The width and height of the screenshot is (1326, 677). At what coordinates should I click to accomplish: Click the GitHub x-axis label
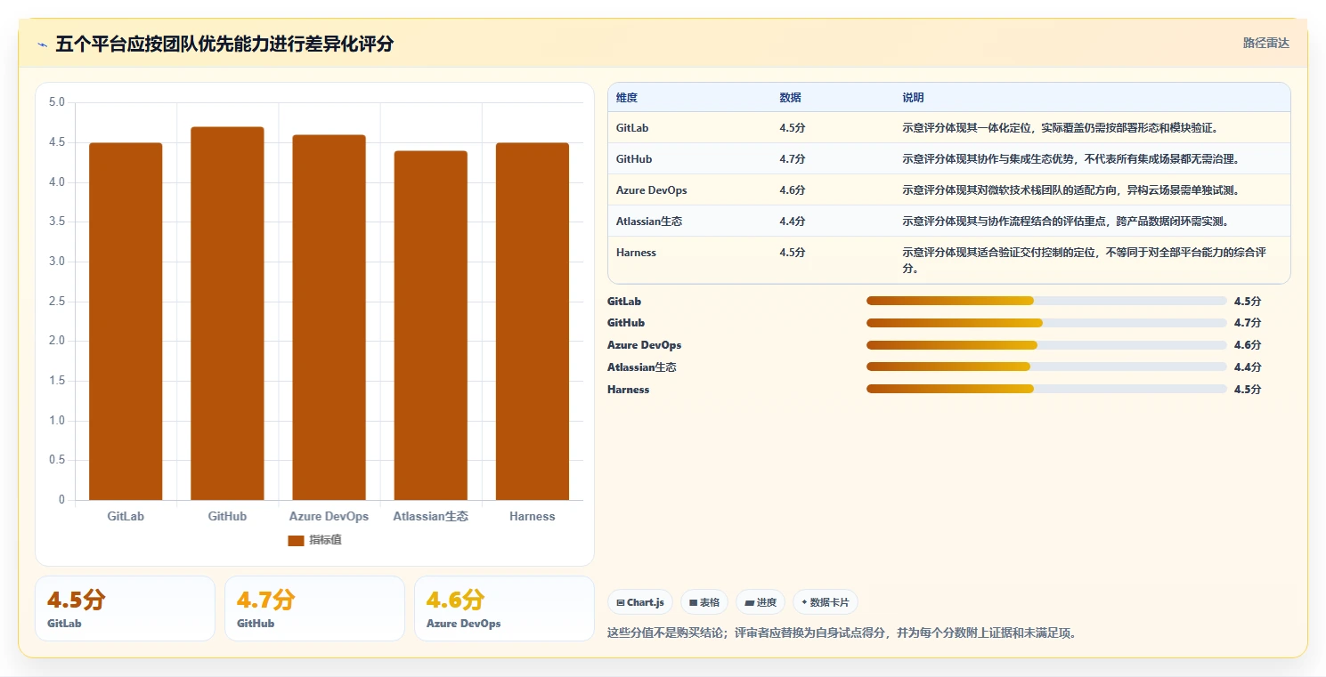point(227,516)
